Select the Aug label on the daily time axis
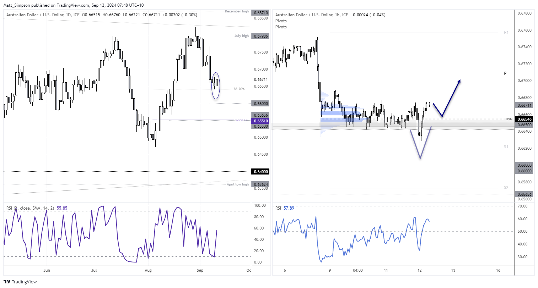This screenshot has height=288, width=538. [x=148, y=270]
